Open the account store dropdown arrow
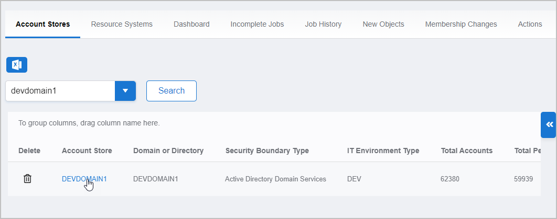 tap(125, 90)
